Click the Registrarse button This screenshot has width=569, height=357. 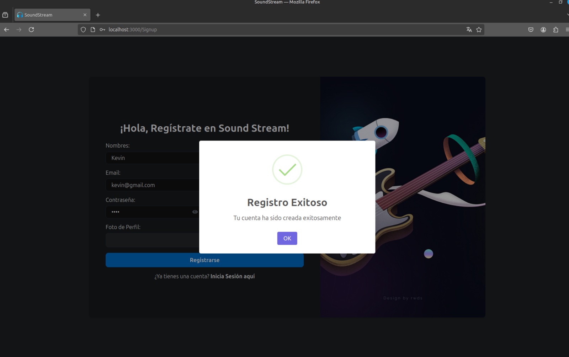204,260
